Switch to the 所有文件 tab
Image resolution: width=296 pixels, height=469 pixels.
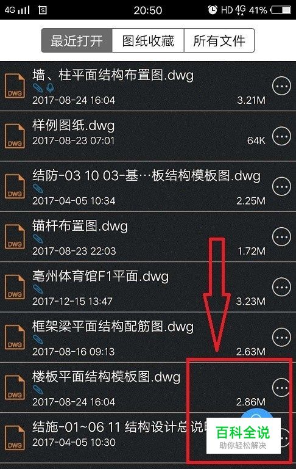point(219,41)
